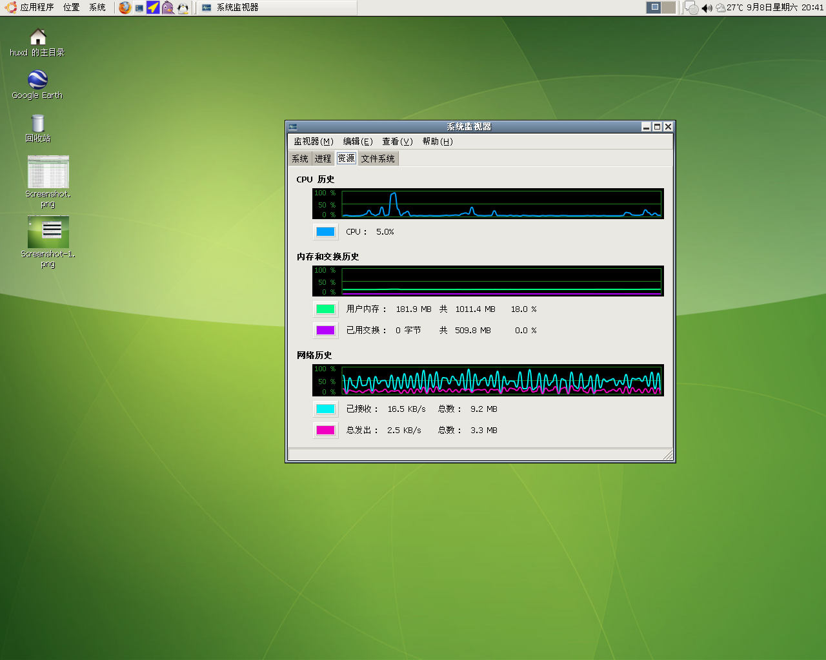Click the 509.8 MB swap total value
This screenshot has width=826, height=660.
click(472, 331)
